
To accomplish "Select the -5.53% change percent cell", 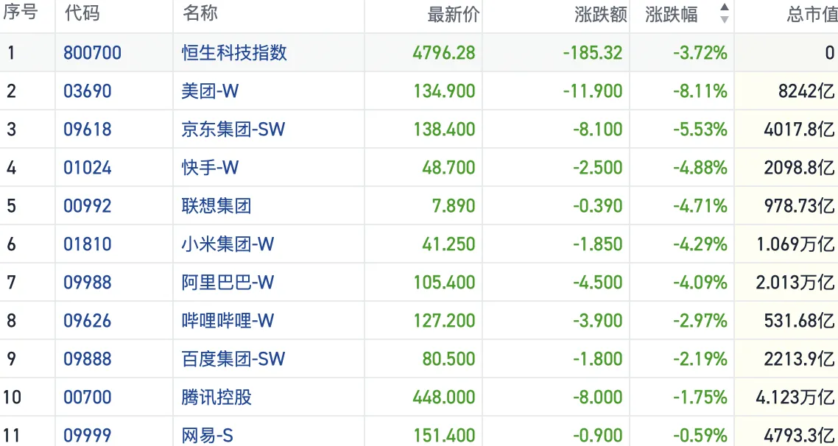I will 700,130.
